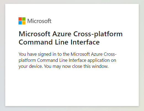Click the red square of Microsoft logo

pyautogui.click(x=20, y=19)
